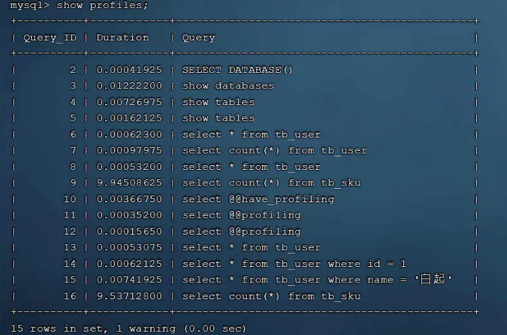
Task: Click duration value 0.00741925
Action: (129, 280)
